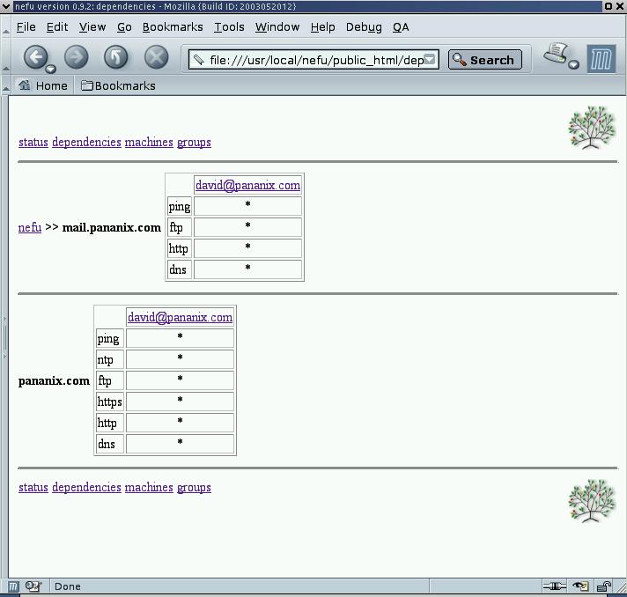Image resolution: width=627 pixels, height=597 pixels.
Task: Click the pananix.com bold host name
Action: click(x=54, y=380)
